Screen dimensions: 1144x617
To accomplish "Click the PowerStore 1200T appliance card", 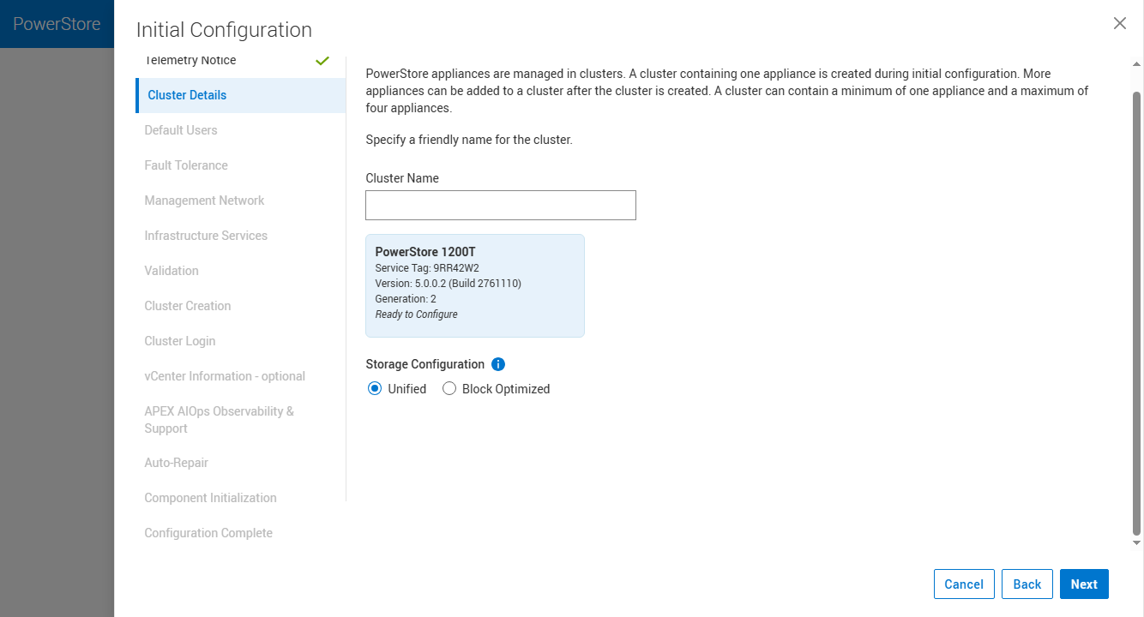I will pyautogui.click(x=475, y=285).
